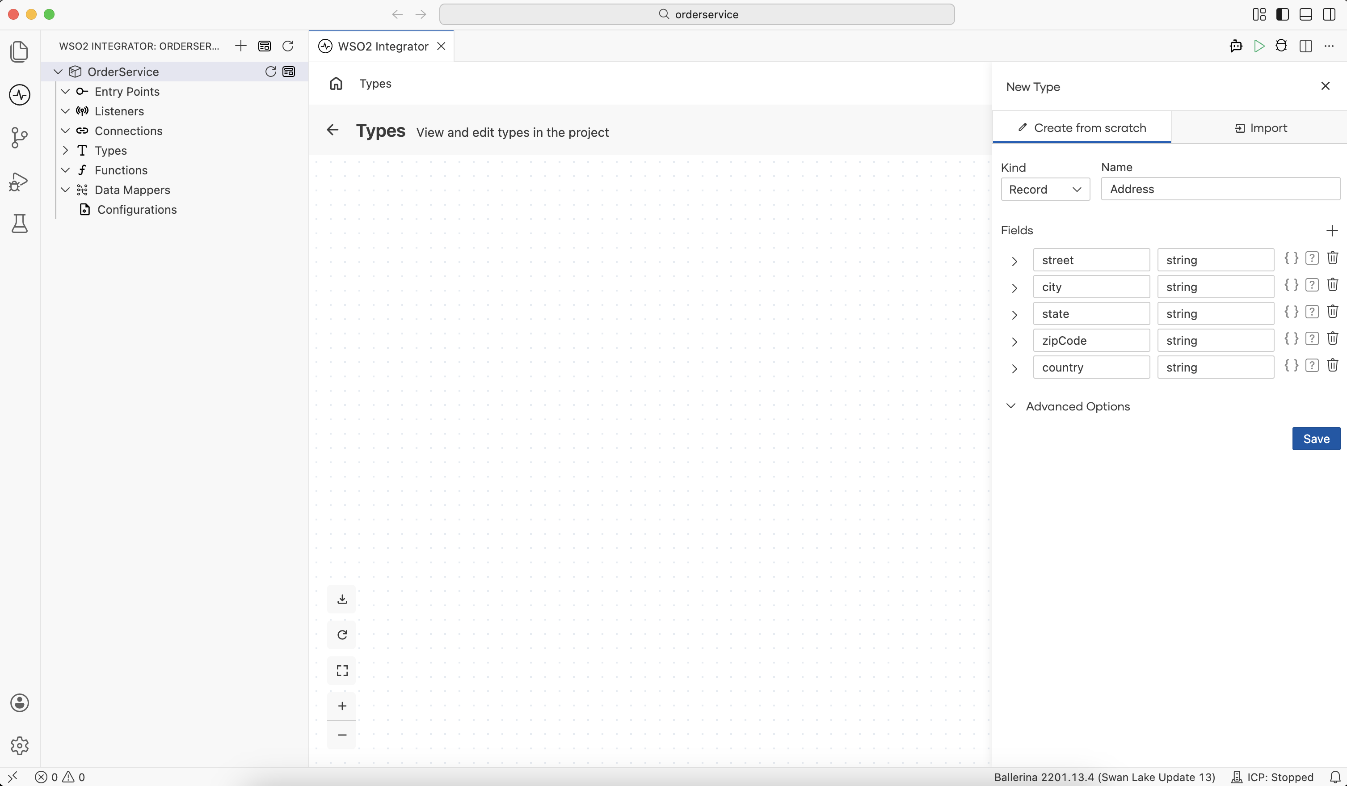Select the WSO2 Integrator editor tab
Viewport: 1347px width, 786px height.
pyautogui.click(x=382, y=46)
